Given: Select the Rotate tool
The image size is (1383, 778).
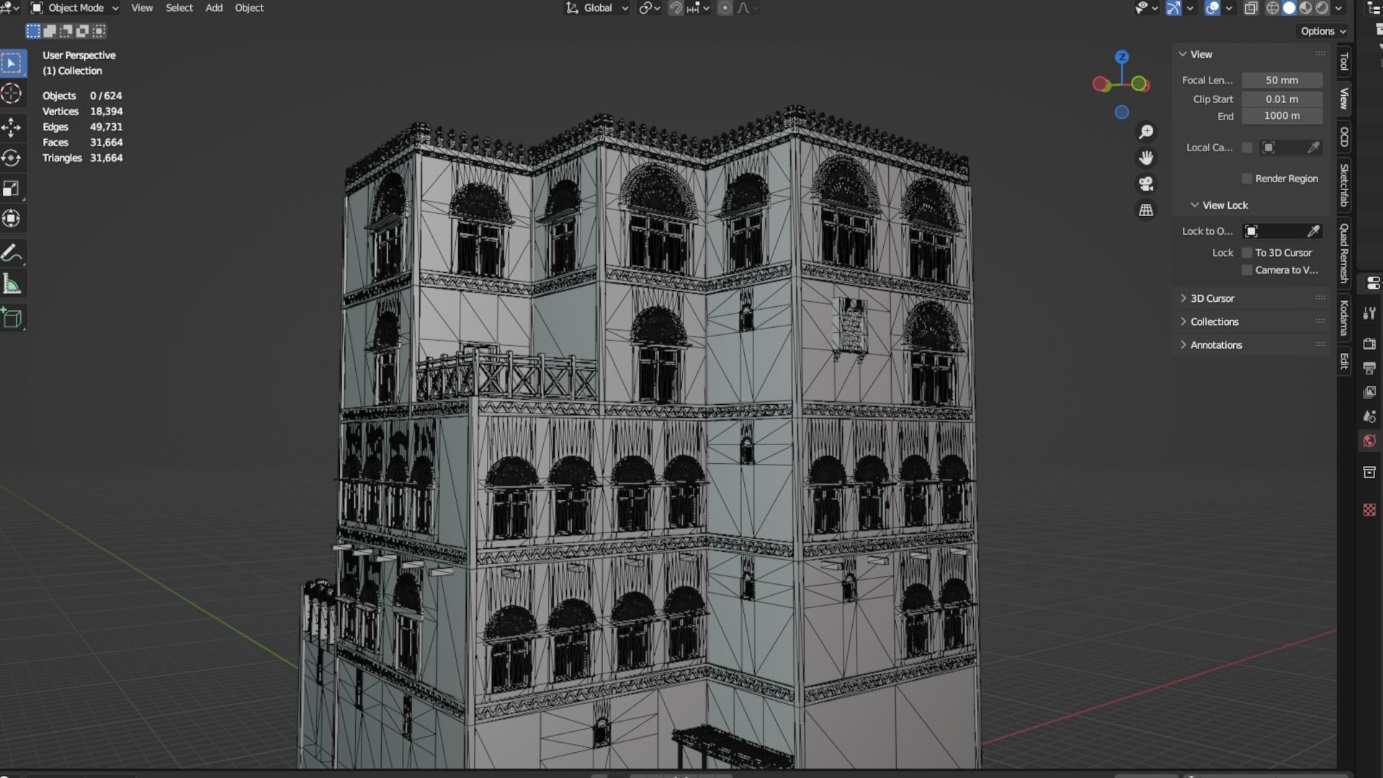Looking at the screenshot, I should pyautogui.click(x=12, y=158).
